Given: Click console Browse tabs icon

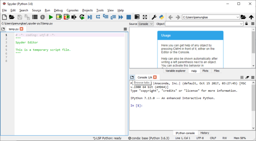Looking at the screenshot, I should (132, 77).
